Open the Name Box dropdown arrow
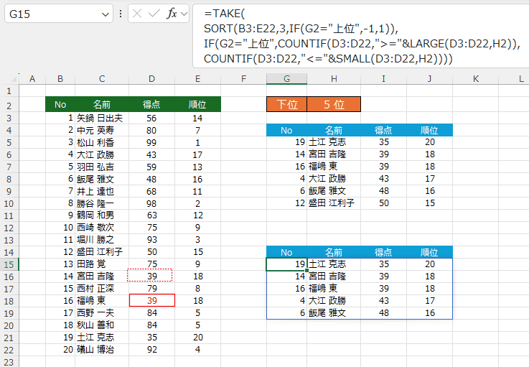Viewport: 529px width, 367px height. tap(106, 13)
